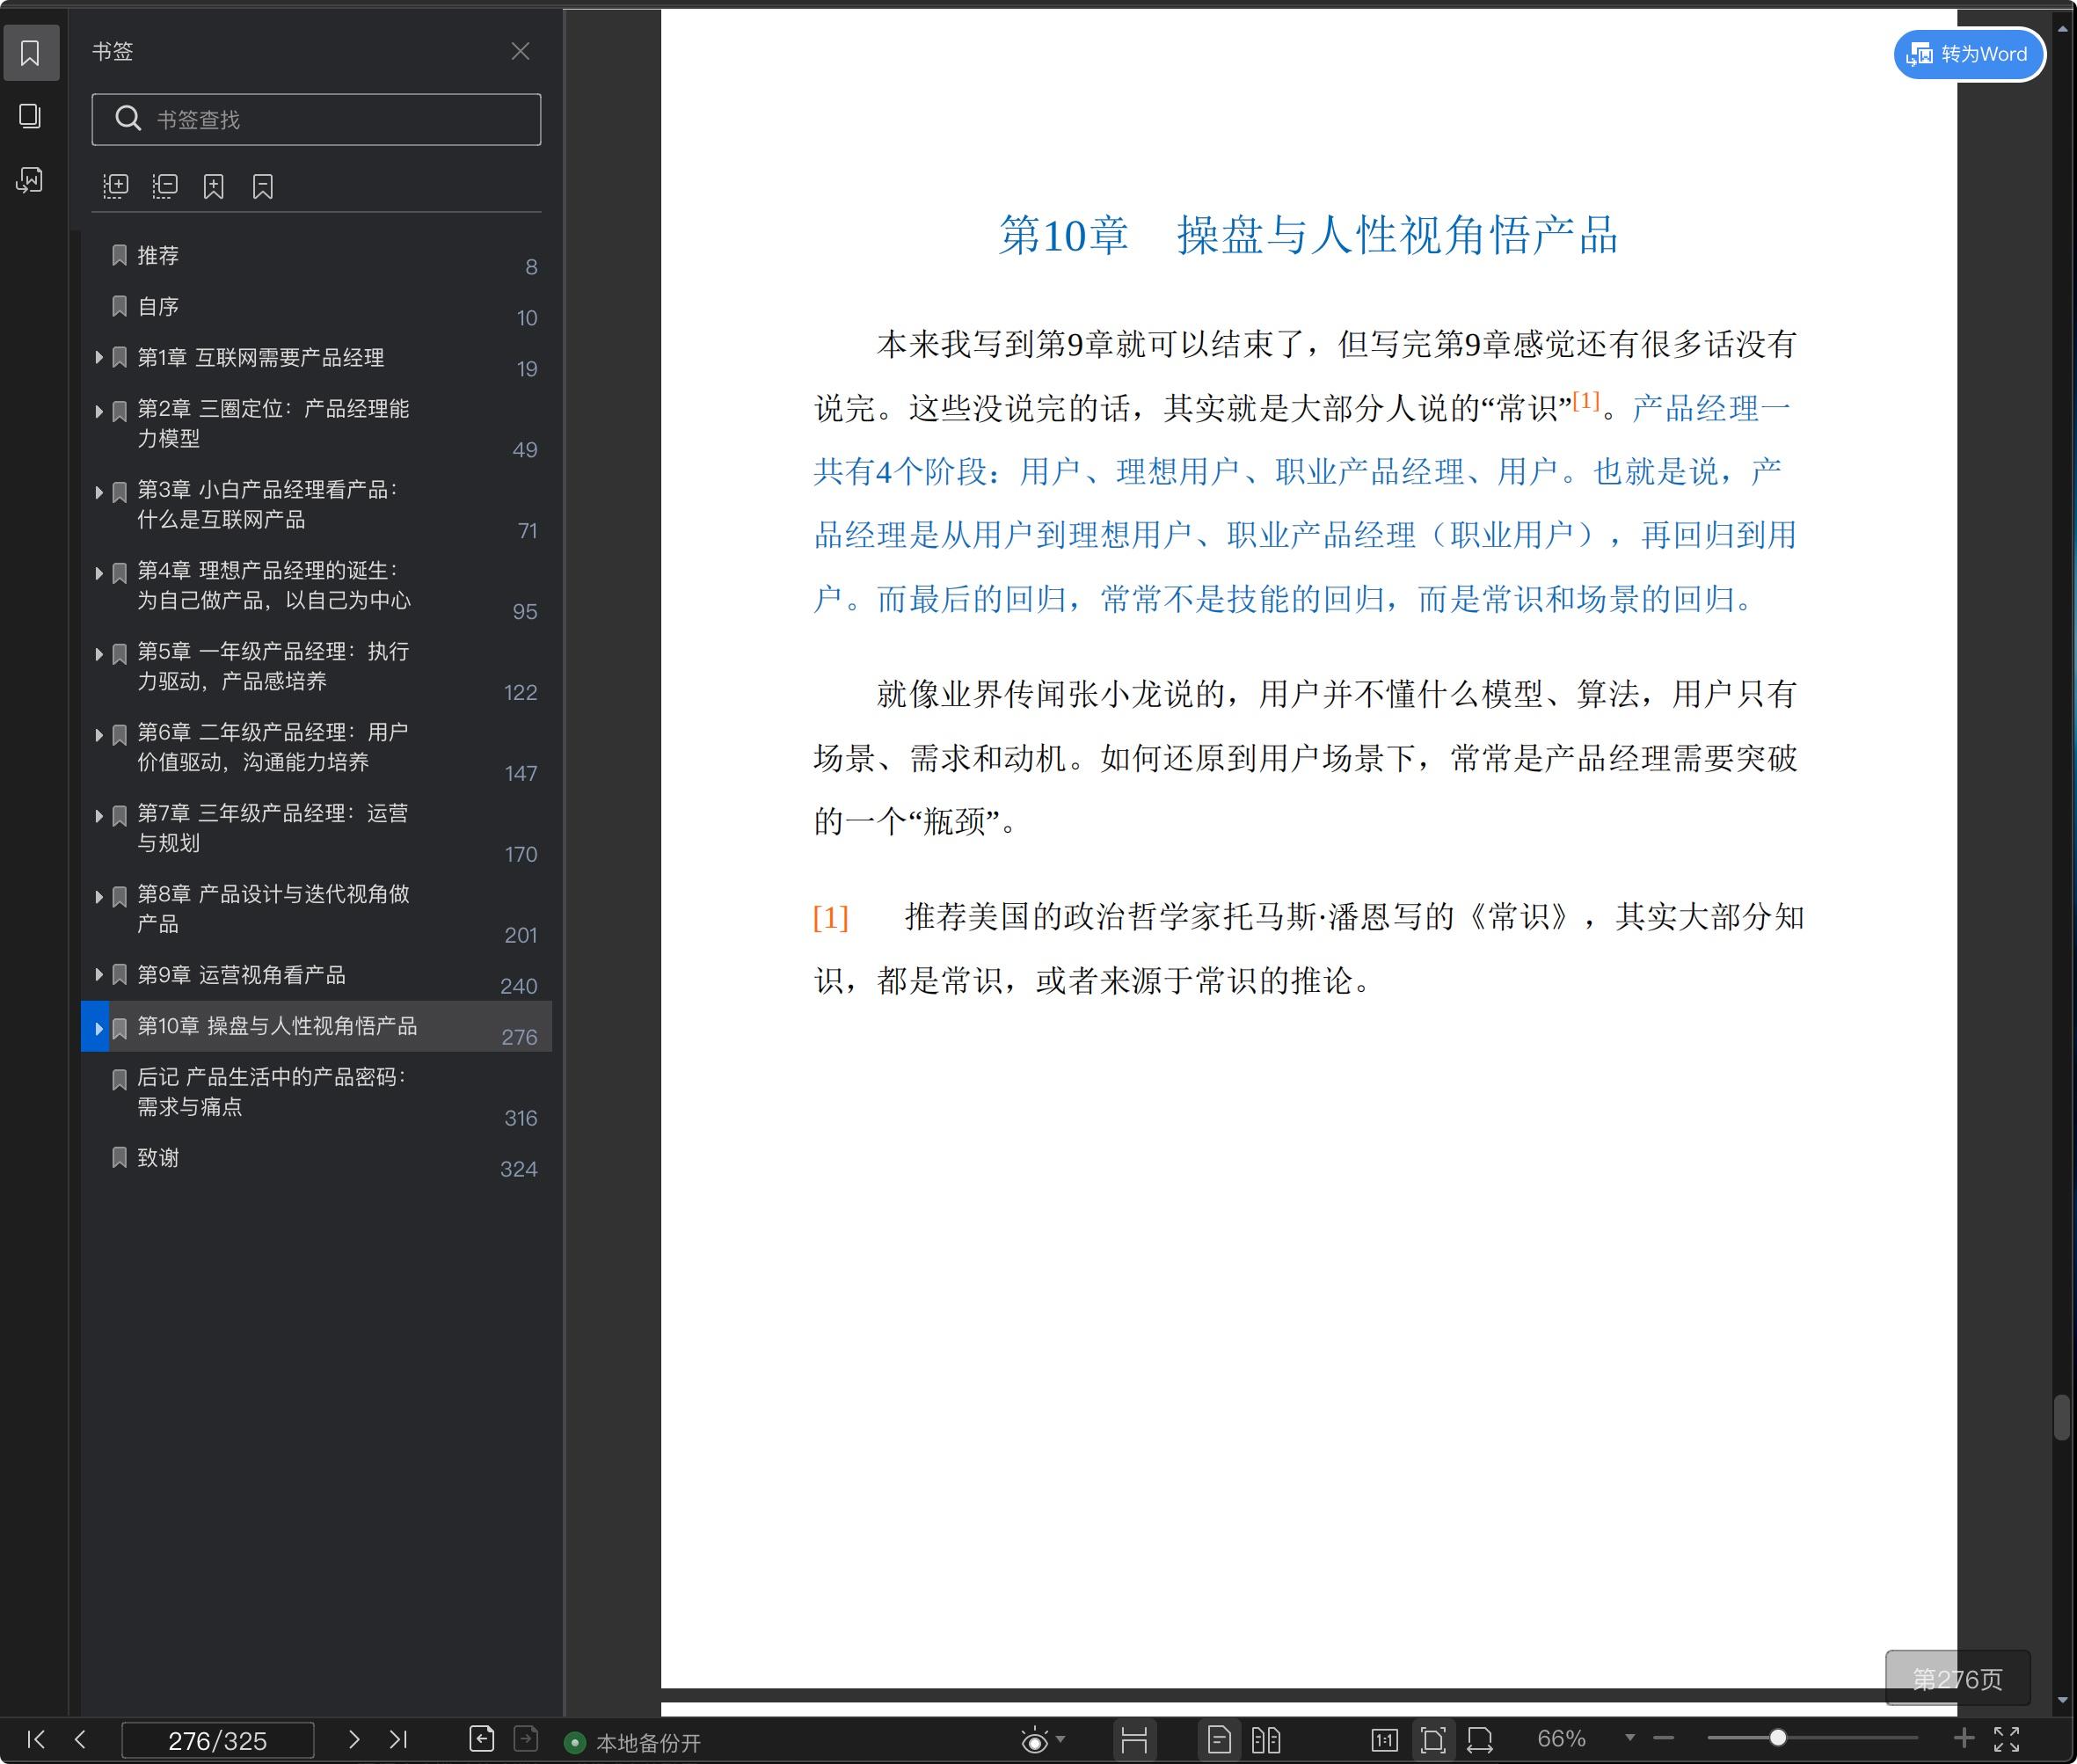Click the orange [1] footnote marker
Screen dimensions: 2077x1764
pyautogui.click(x=831, y=917)
